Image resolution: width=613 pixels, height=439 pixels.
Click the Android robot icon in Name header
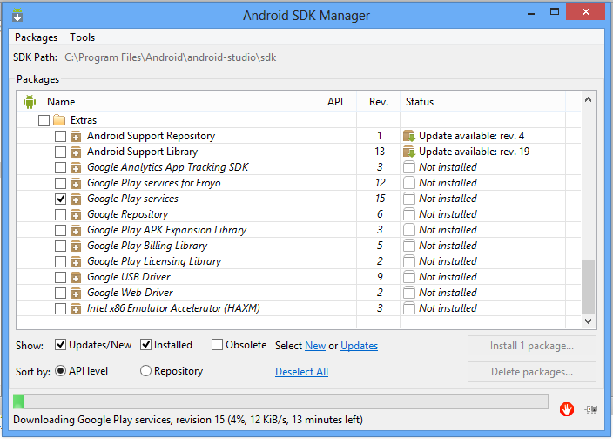pyautogui.click(x=30, y=102)
